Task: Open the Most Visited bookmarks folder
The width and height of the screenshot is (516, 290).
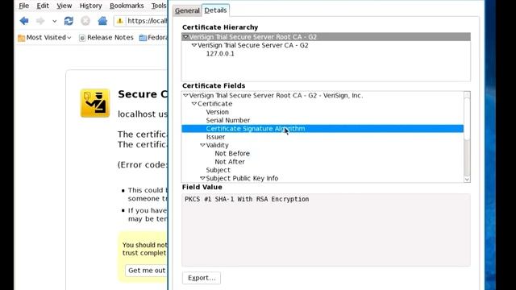Action: tap(45, 38)
